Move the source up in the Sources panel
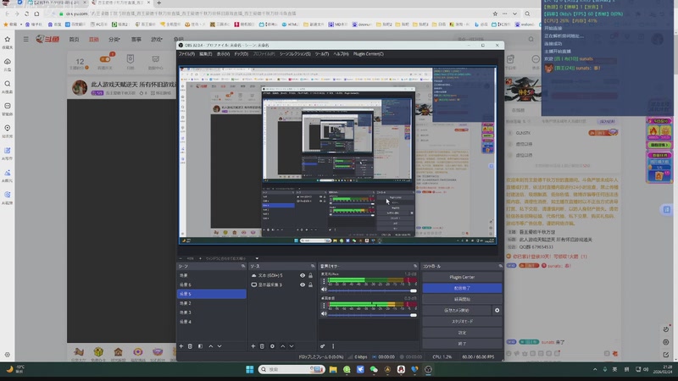 tap(282, 346)
